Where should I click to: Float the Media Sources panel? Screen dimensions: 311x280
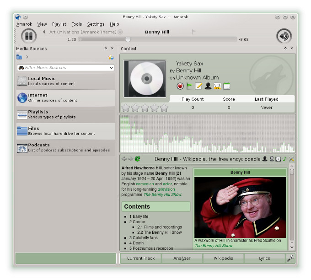(x=106, y=48)
